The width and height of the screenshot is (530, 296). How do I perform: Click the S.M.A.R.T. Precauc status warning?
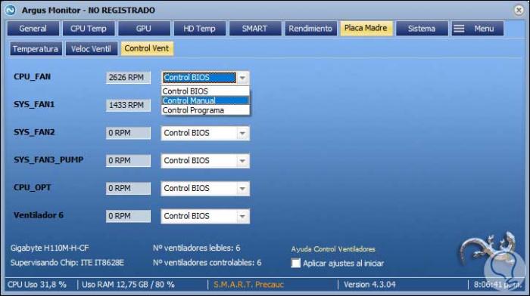pos(248,285)
